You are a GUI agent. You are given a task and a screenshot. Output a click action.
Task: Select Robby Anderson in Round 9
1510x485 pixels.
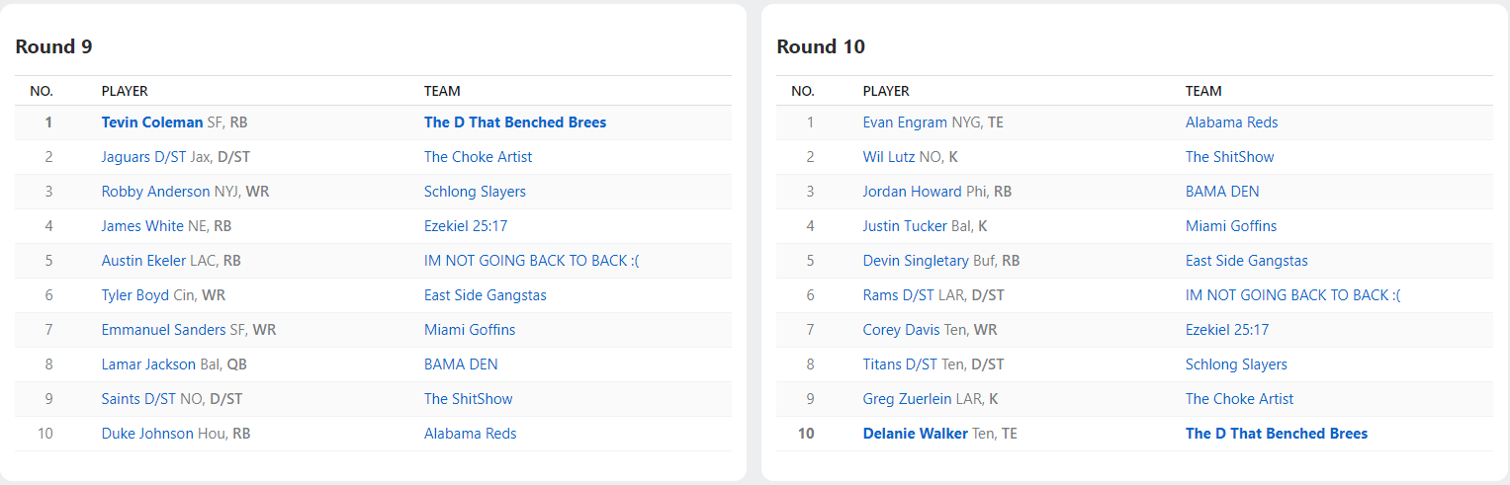155,192
